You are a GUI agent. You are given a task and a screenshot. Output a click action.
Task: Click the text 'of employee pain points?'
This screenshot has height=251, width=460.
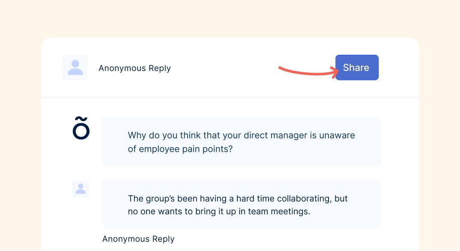click(180, 149)
